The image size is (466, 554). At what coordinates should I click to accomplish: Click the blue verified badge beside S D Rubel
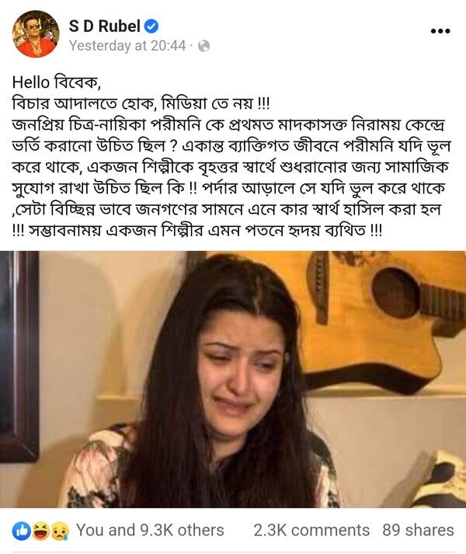point(151,26)
